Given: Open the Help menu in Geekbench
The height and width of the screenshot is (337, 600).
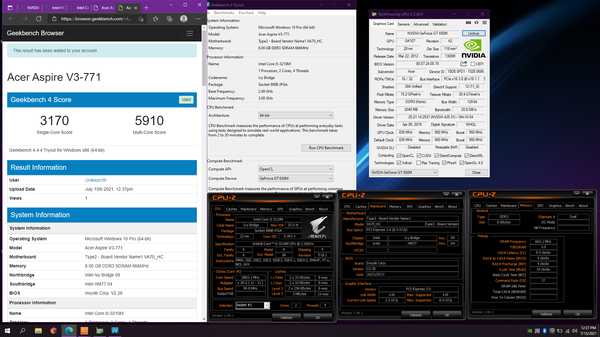Looking at the screenshot, I should (x=262, y=13).
